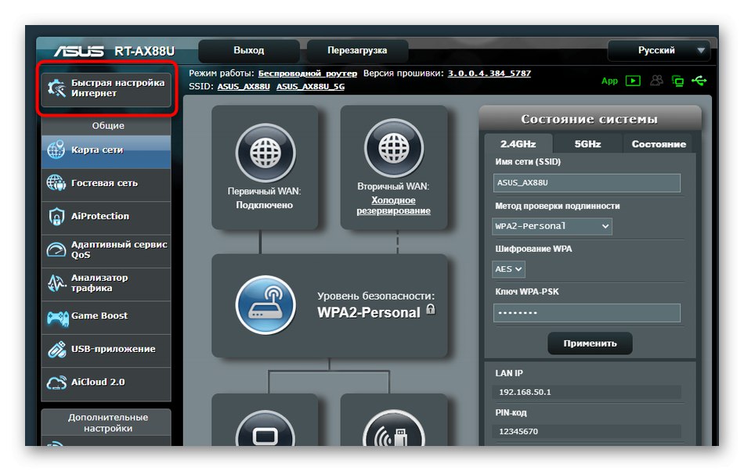Click the connected clients monitor icon

pyautogui.click(x=265, y=429)
